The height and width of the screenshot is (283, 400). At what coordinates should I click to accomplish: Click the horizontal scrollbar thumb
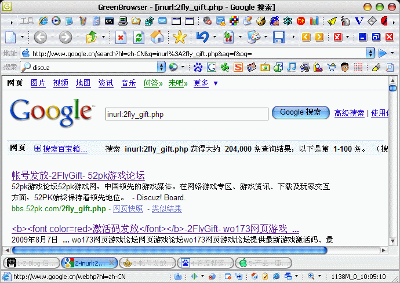tap(170, 250)
